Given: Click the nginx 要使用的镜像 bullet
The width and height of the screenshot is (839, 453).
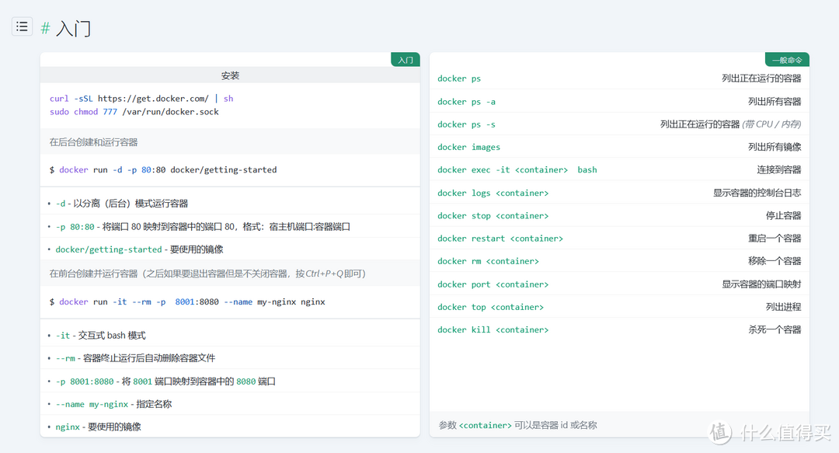Looking at the screenshot, I should click(98, 427).
